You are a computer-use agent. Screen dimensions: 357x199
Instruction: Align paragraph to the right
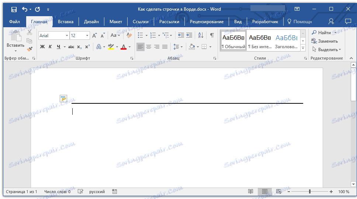coord(157,47)
